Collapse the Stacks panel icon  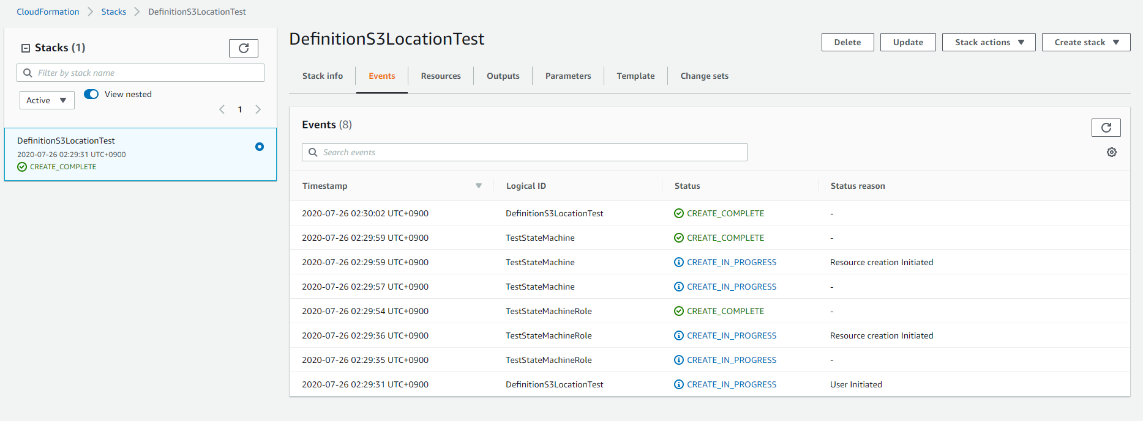click(26, 48)
